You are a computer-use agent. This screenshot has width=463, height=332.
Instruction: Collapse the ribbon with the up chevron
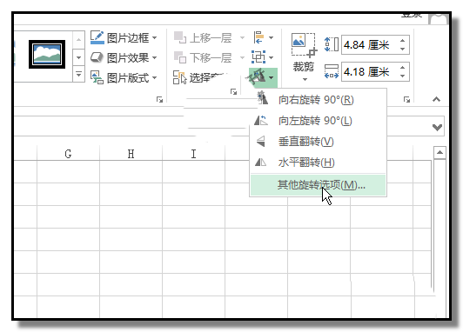436,99
